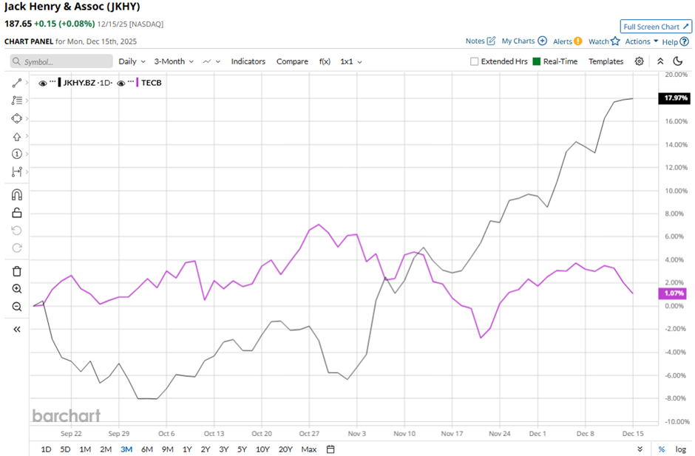Open the Daily frequency dropdown
Viewport: 695px width, 456px height.
pos(132,61)
